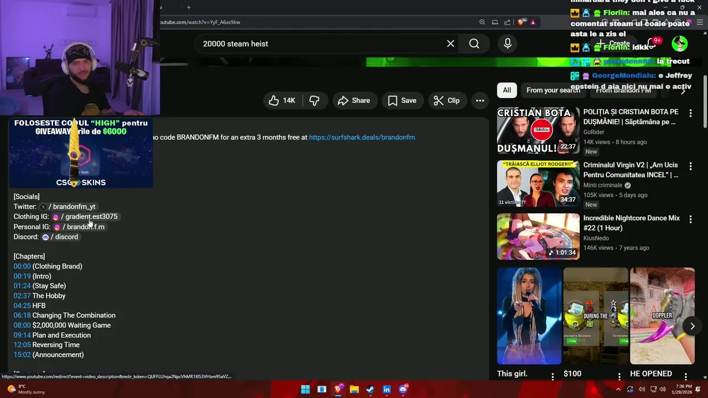708x398 pixels.
Task: Open the "$100" Shorts thumbnail
Action: pyautogui.click(x=596, y=316)
